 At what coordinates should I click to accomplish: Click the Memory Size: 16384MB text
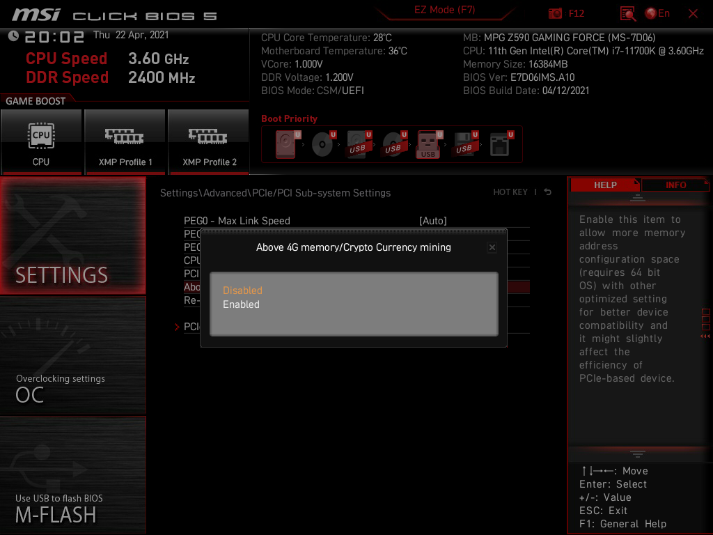tap(515, 64)
